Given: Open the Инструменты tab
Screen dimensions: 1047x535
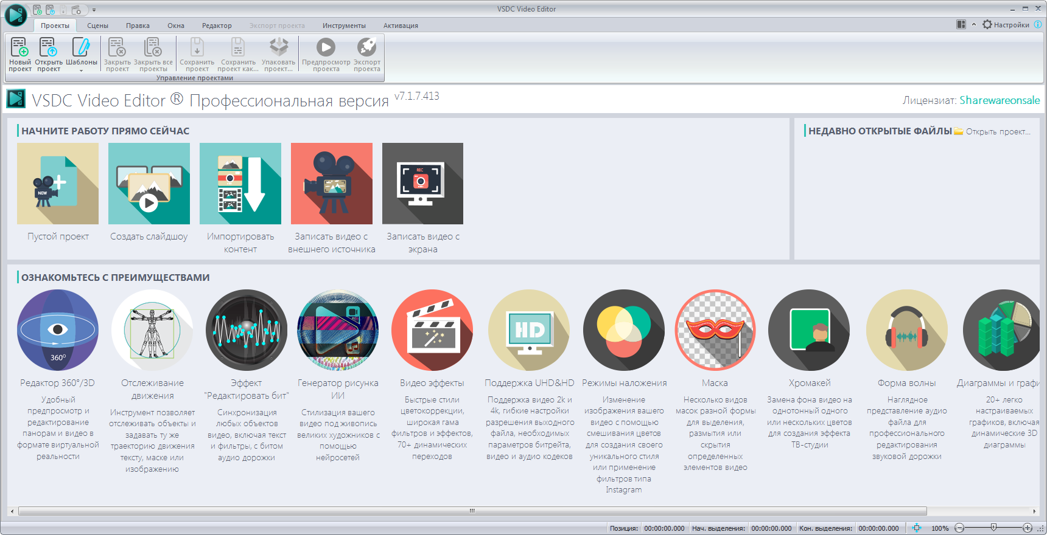Looking at the screenshot, I should 344,26.
